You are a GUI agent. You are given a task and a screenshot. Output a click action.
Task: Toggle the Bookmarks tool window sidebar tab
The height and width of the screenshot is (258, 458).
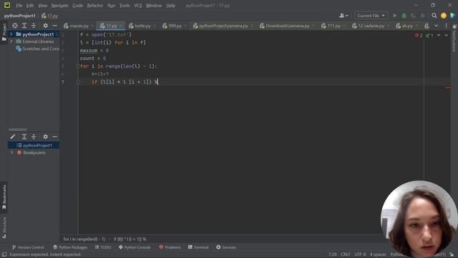4,197
